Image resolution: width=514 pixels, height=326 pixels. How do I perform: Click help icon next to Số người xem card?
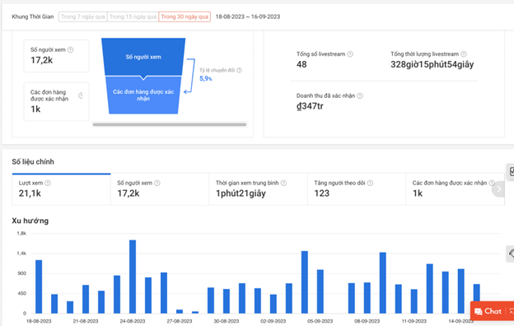tap(71, 49)
